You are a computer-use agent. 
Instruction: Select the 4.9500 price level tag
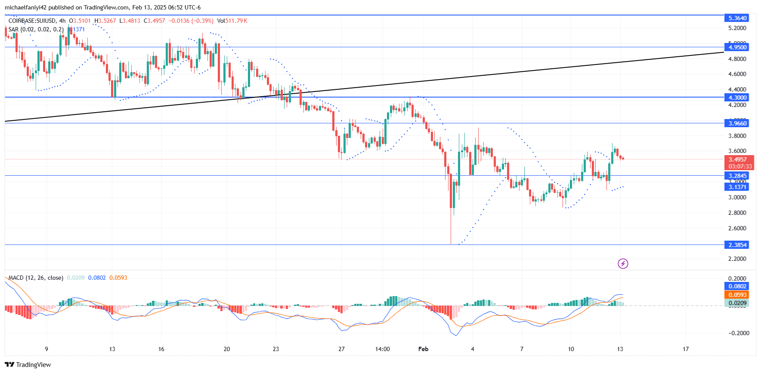pos(737,47)
